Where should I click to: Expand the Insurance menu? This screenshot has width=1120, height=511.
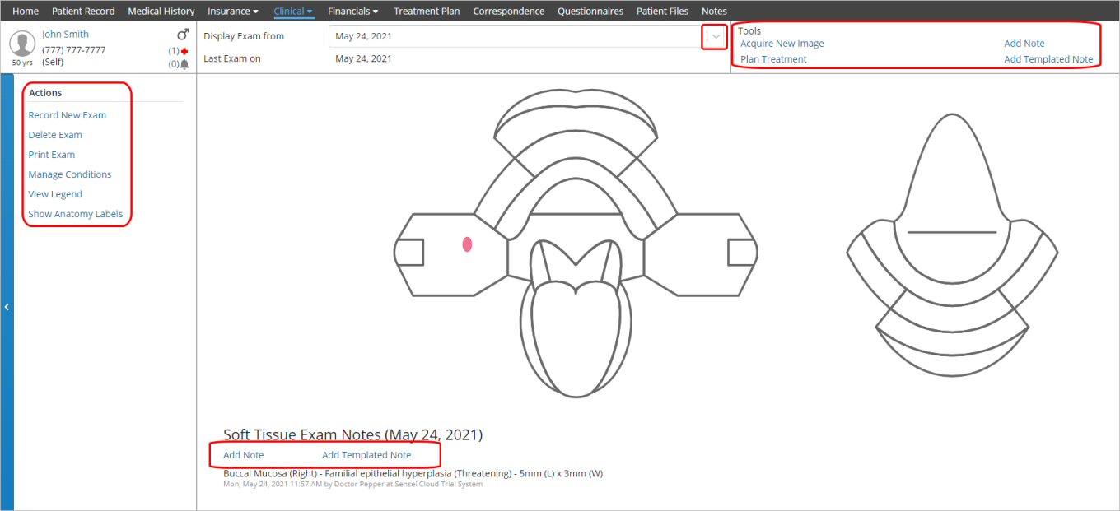pyautogui.click(x=233, y=12)
